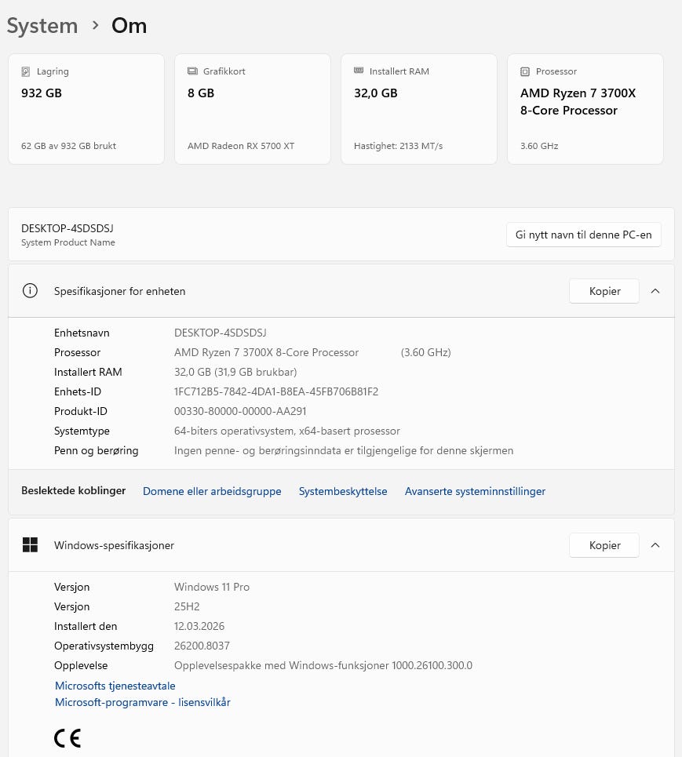Screen dimensions: 682x757
Task: Click the build number 26200.8037
Action: (x=202, y=646)
